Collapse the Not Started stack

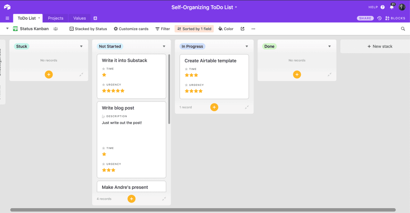pos(164,199)
